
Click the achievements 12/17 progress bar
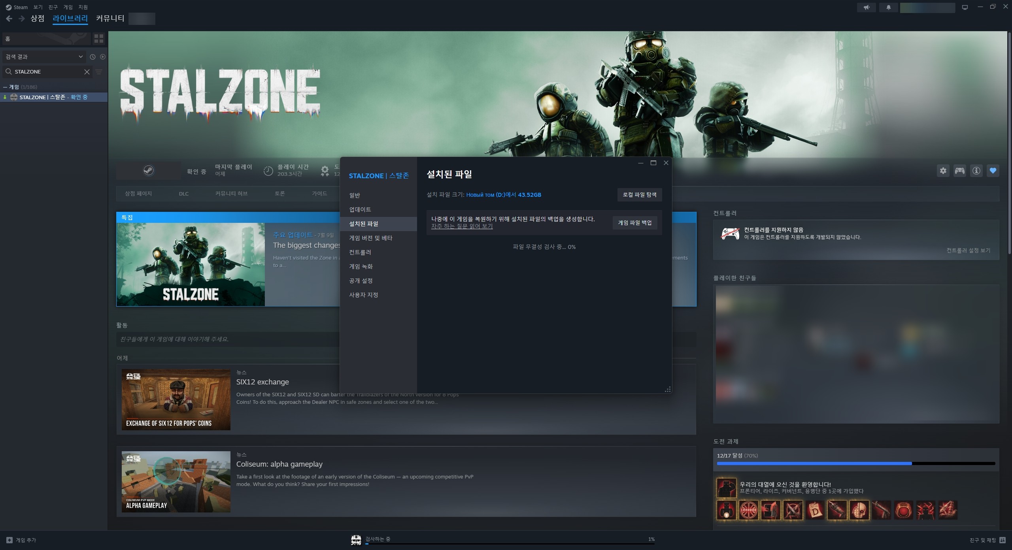click(x=856, y=463)
